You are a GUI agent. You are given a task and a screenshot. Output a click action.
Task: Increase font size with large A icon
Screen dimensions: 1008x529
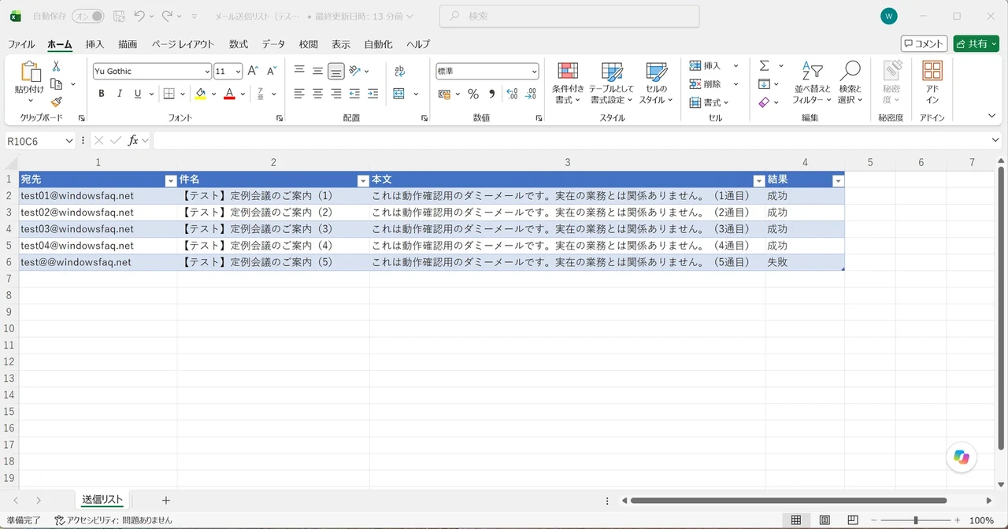[253, 71]
